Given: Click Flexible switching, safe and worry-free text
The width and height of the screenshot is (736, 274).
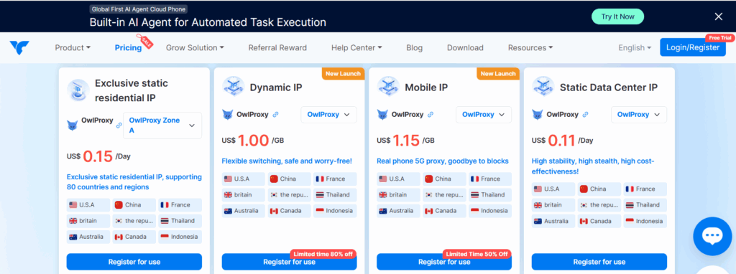Looking at the screenshot, I should 287,161.
